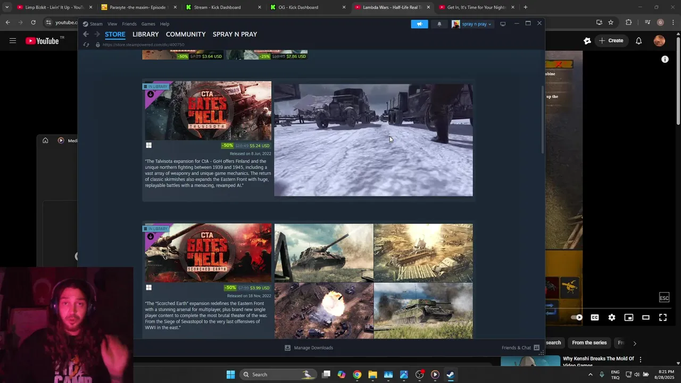Open the View menu in Steam
Screen dimensions: 681x383
[112, 24]
